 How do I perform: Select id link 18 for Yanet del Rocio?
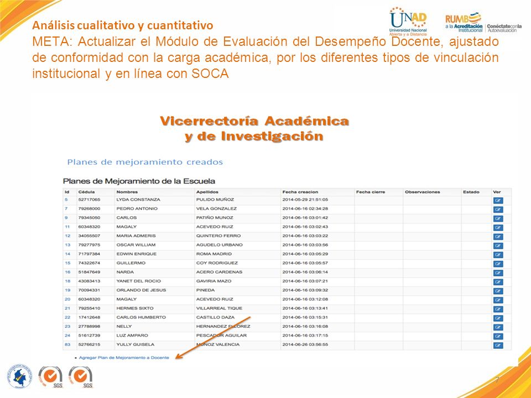(x=67, y=281)
